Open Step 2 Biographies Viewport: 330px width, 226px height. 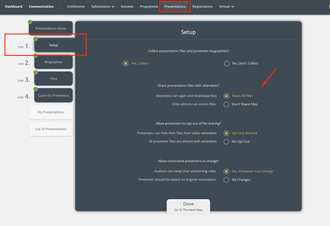54,62
